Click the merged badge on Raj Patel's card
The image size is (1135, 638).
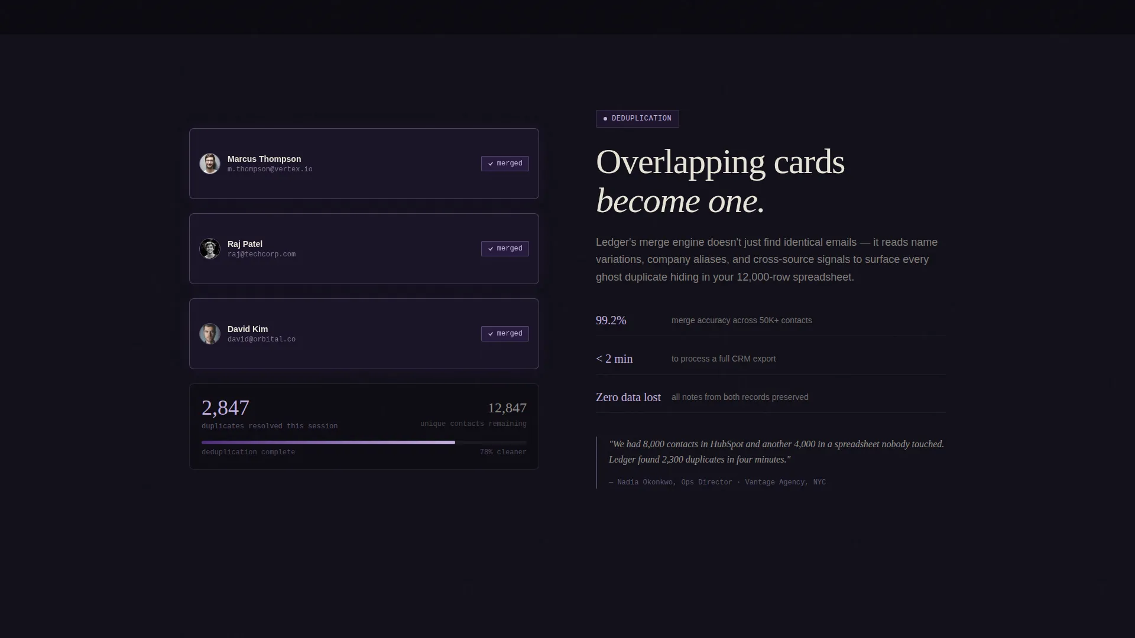pos(505,249)
